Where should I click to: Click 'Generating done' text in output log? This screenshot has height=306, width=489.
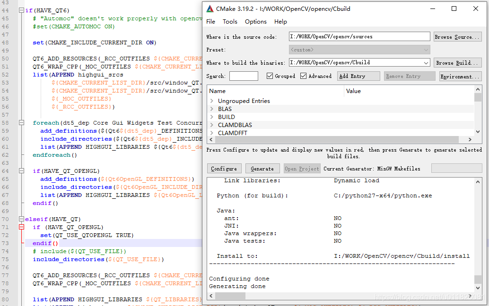point(237,286)
